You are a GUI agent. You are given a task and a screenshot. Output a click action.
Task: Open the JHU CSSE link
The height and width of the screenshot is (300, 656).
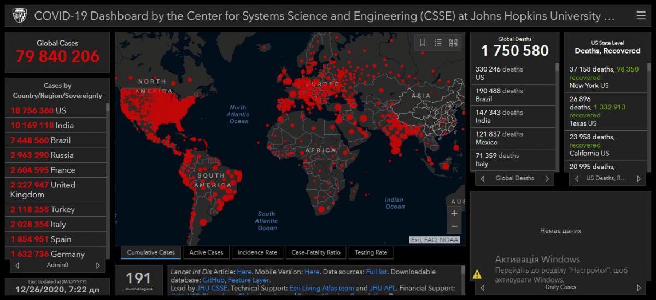[x=213, y=288]
